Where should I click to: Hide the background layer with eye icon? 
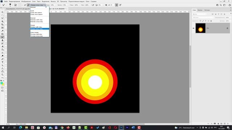pyautogui.click(x=193, y=28)
